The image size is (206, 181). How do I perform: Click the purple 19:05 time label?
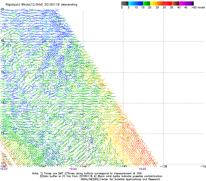pyautogui.click(x=143, y=169)
